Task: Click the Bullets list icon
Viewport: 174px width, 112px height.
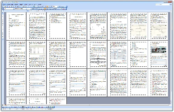Action: point(52,9)
